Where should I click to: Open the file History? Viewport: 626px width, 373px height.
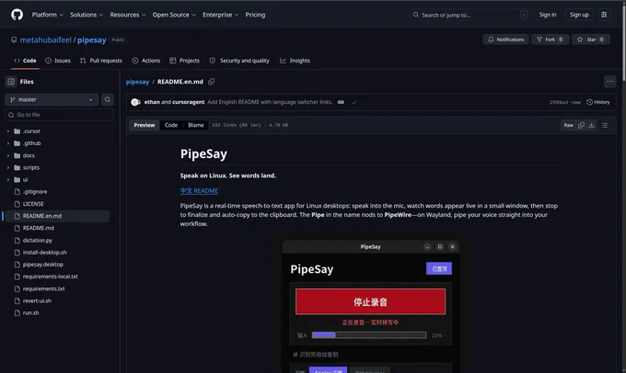[x=598, y=102]
